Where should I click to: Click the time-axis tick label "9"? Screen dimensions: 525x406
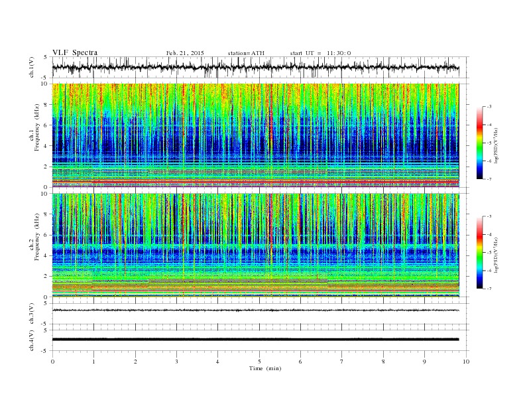pos(424,362)
